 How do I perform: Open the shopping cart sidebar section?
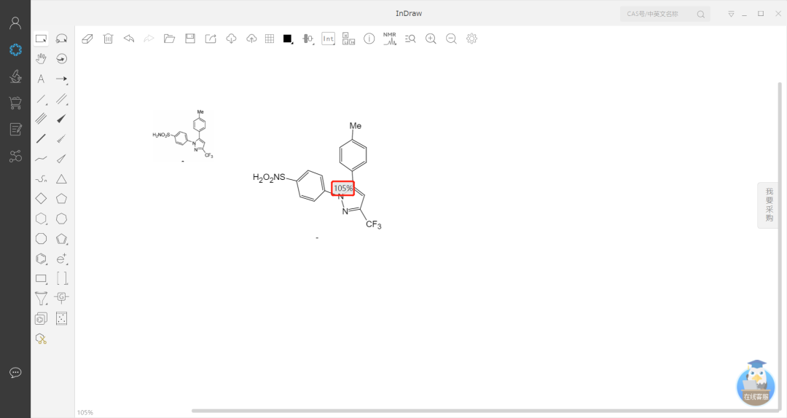(x=15, y=103)
